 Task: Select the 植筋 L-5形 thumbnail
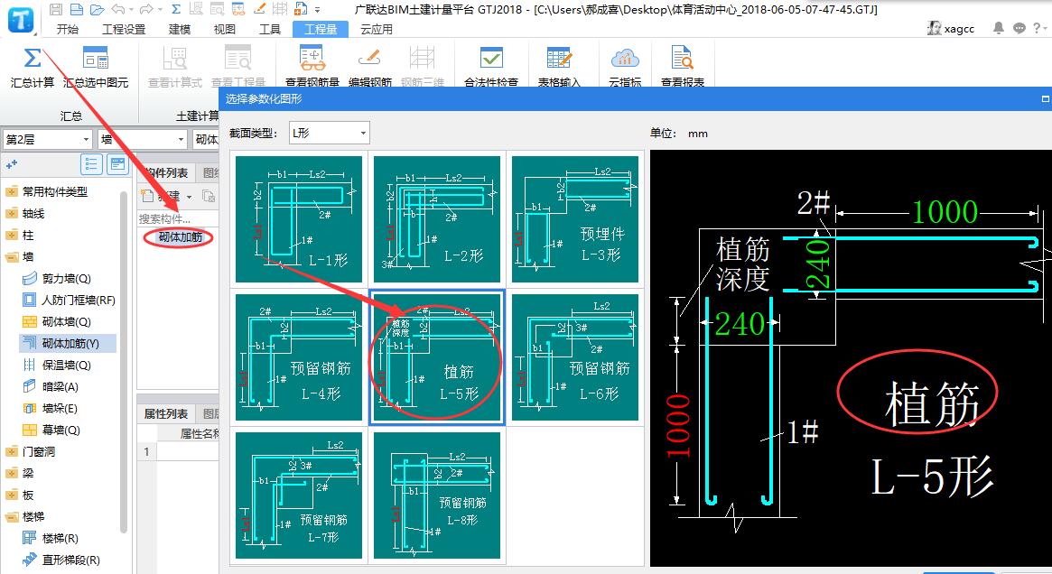pyautogui.click(x=437, y=357)
